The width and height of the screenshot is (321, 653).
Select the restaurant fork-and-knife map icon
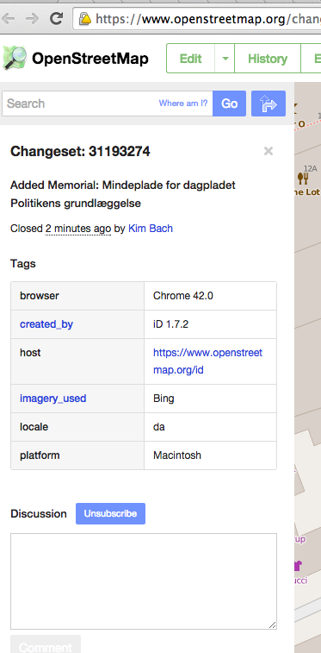pyautogui.click(x=303, y=179)
